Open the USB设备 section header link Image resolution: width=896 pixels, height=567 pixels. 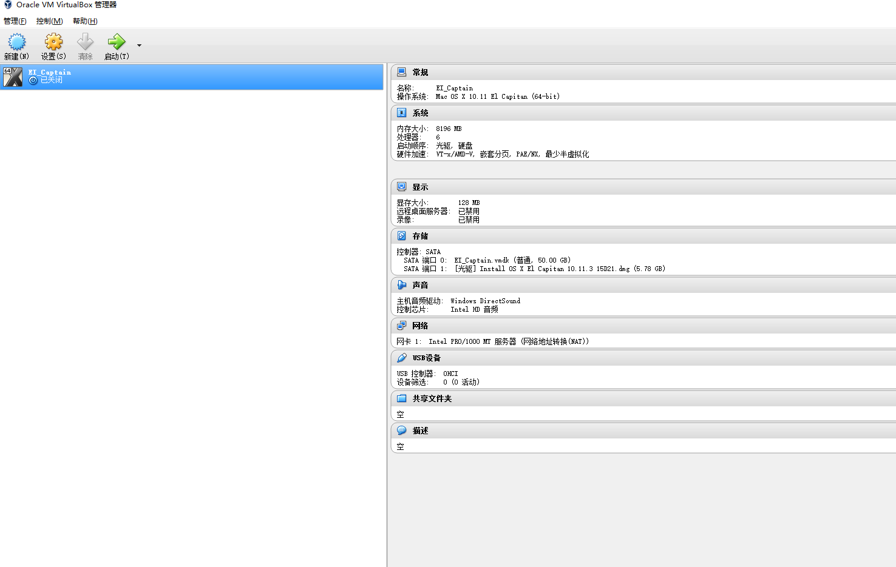pos(427,358)
